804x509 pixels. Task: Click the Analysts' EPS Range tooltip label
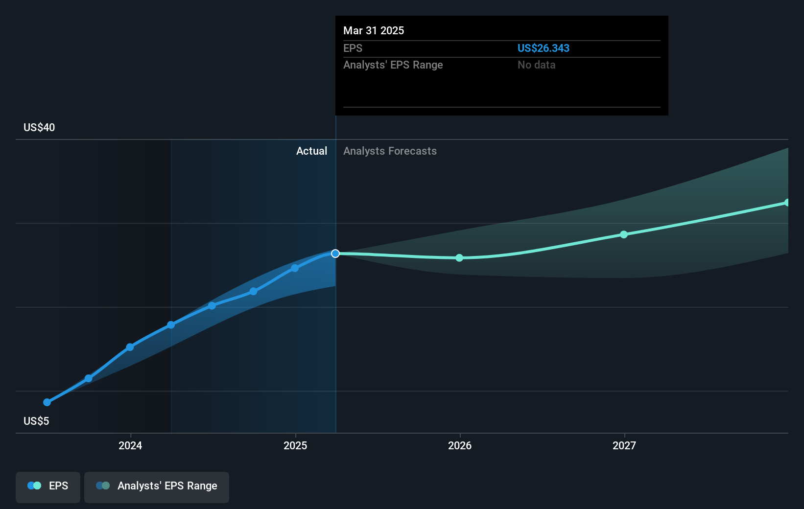point(393,65)
